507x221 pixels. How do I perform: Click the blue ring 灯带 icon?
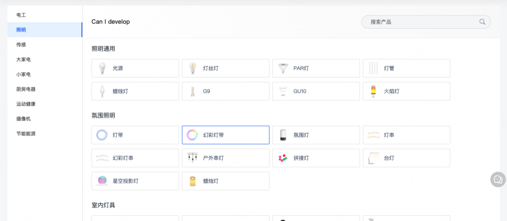[102, 135]
